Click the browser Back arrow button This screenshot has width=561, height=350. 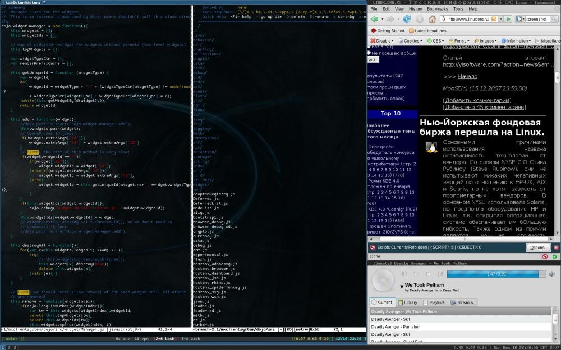[x=374, y=19]
